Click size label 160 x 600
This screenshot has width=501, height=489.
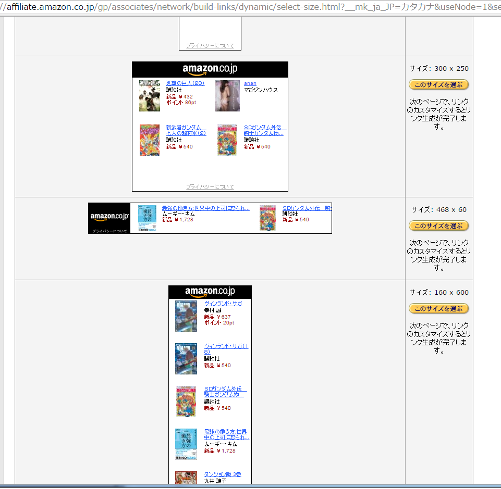[438, 293]
